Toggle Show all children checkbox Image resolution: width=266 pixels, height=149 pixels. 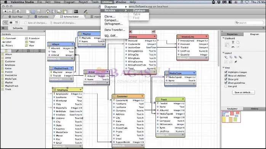click(226, 76)
